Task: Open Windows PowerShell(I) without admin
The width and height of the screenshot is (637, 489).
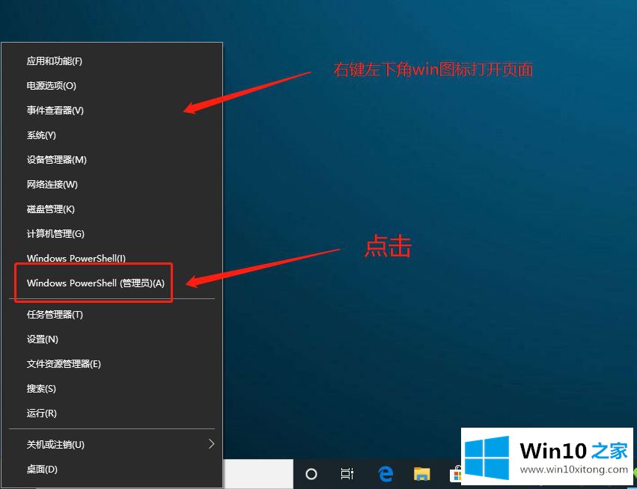Action: pos(76,258)
